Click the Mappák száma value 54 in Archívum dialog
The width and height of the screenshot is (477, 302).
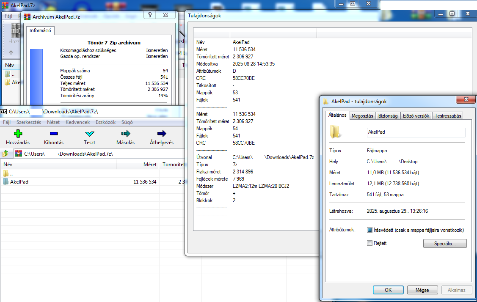pos(165,71)
